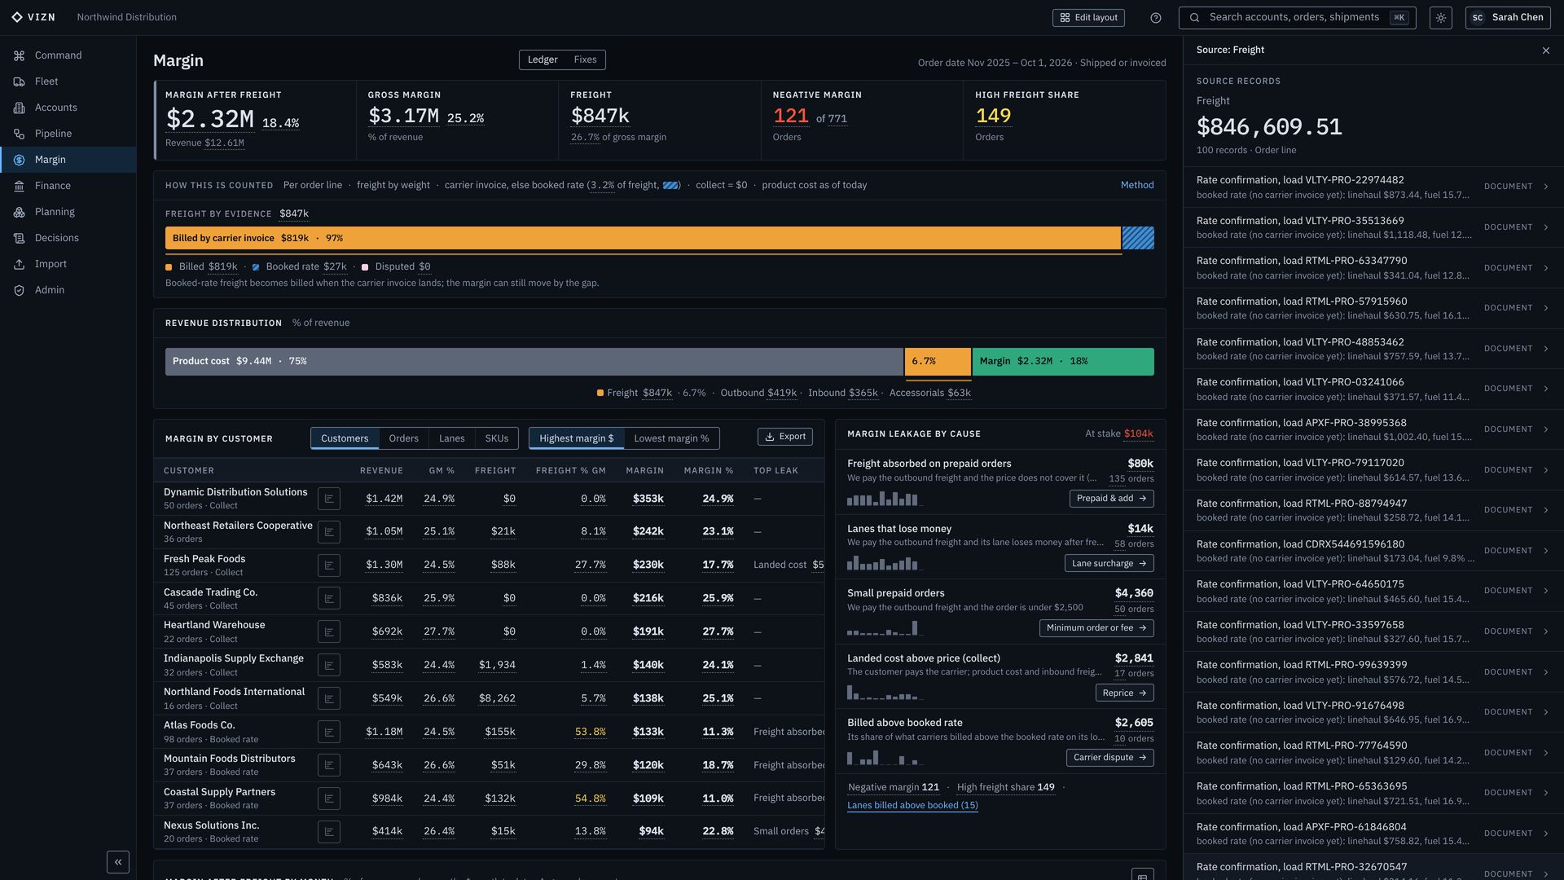Open the help question-mark icon
The width and height of the screenshot is (1564, 880).
pos(1155,18)
